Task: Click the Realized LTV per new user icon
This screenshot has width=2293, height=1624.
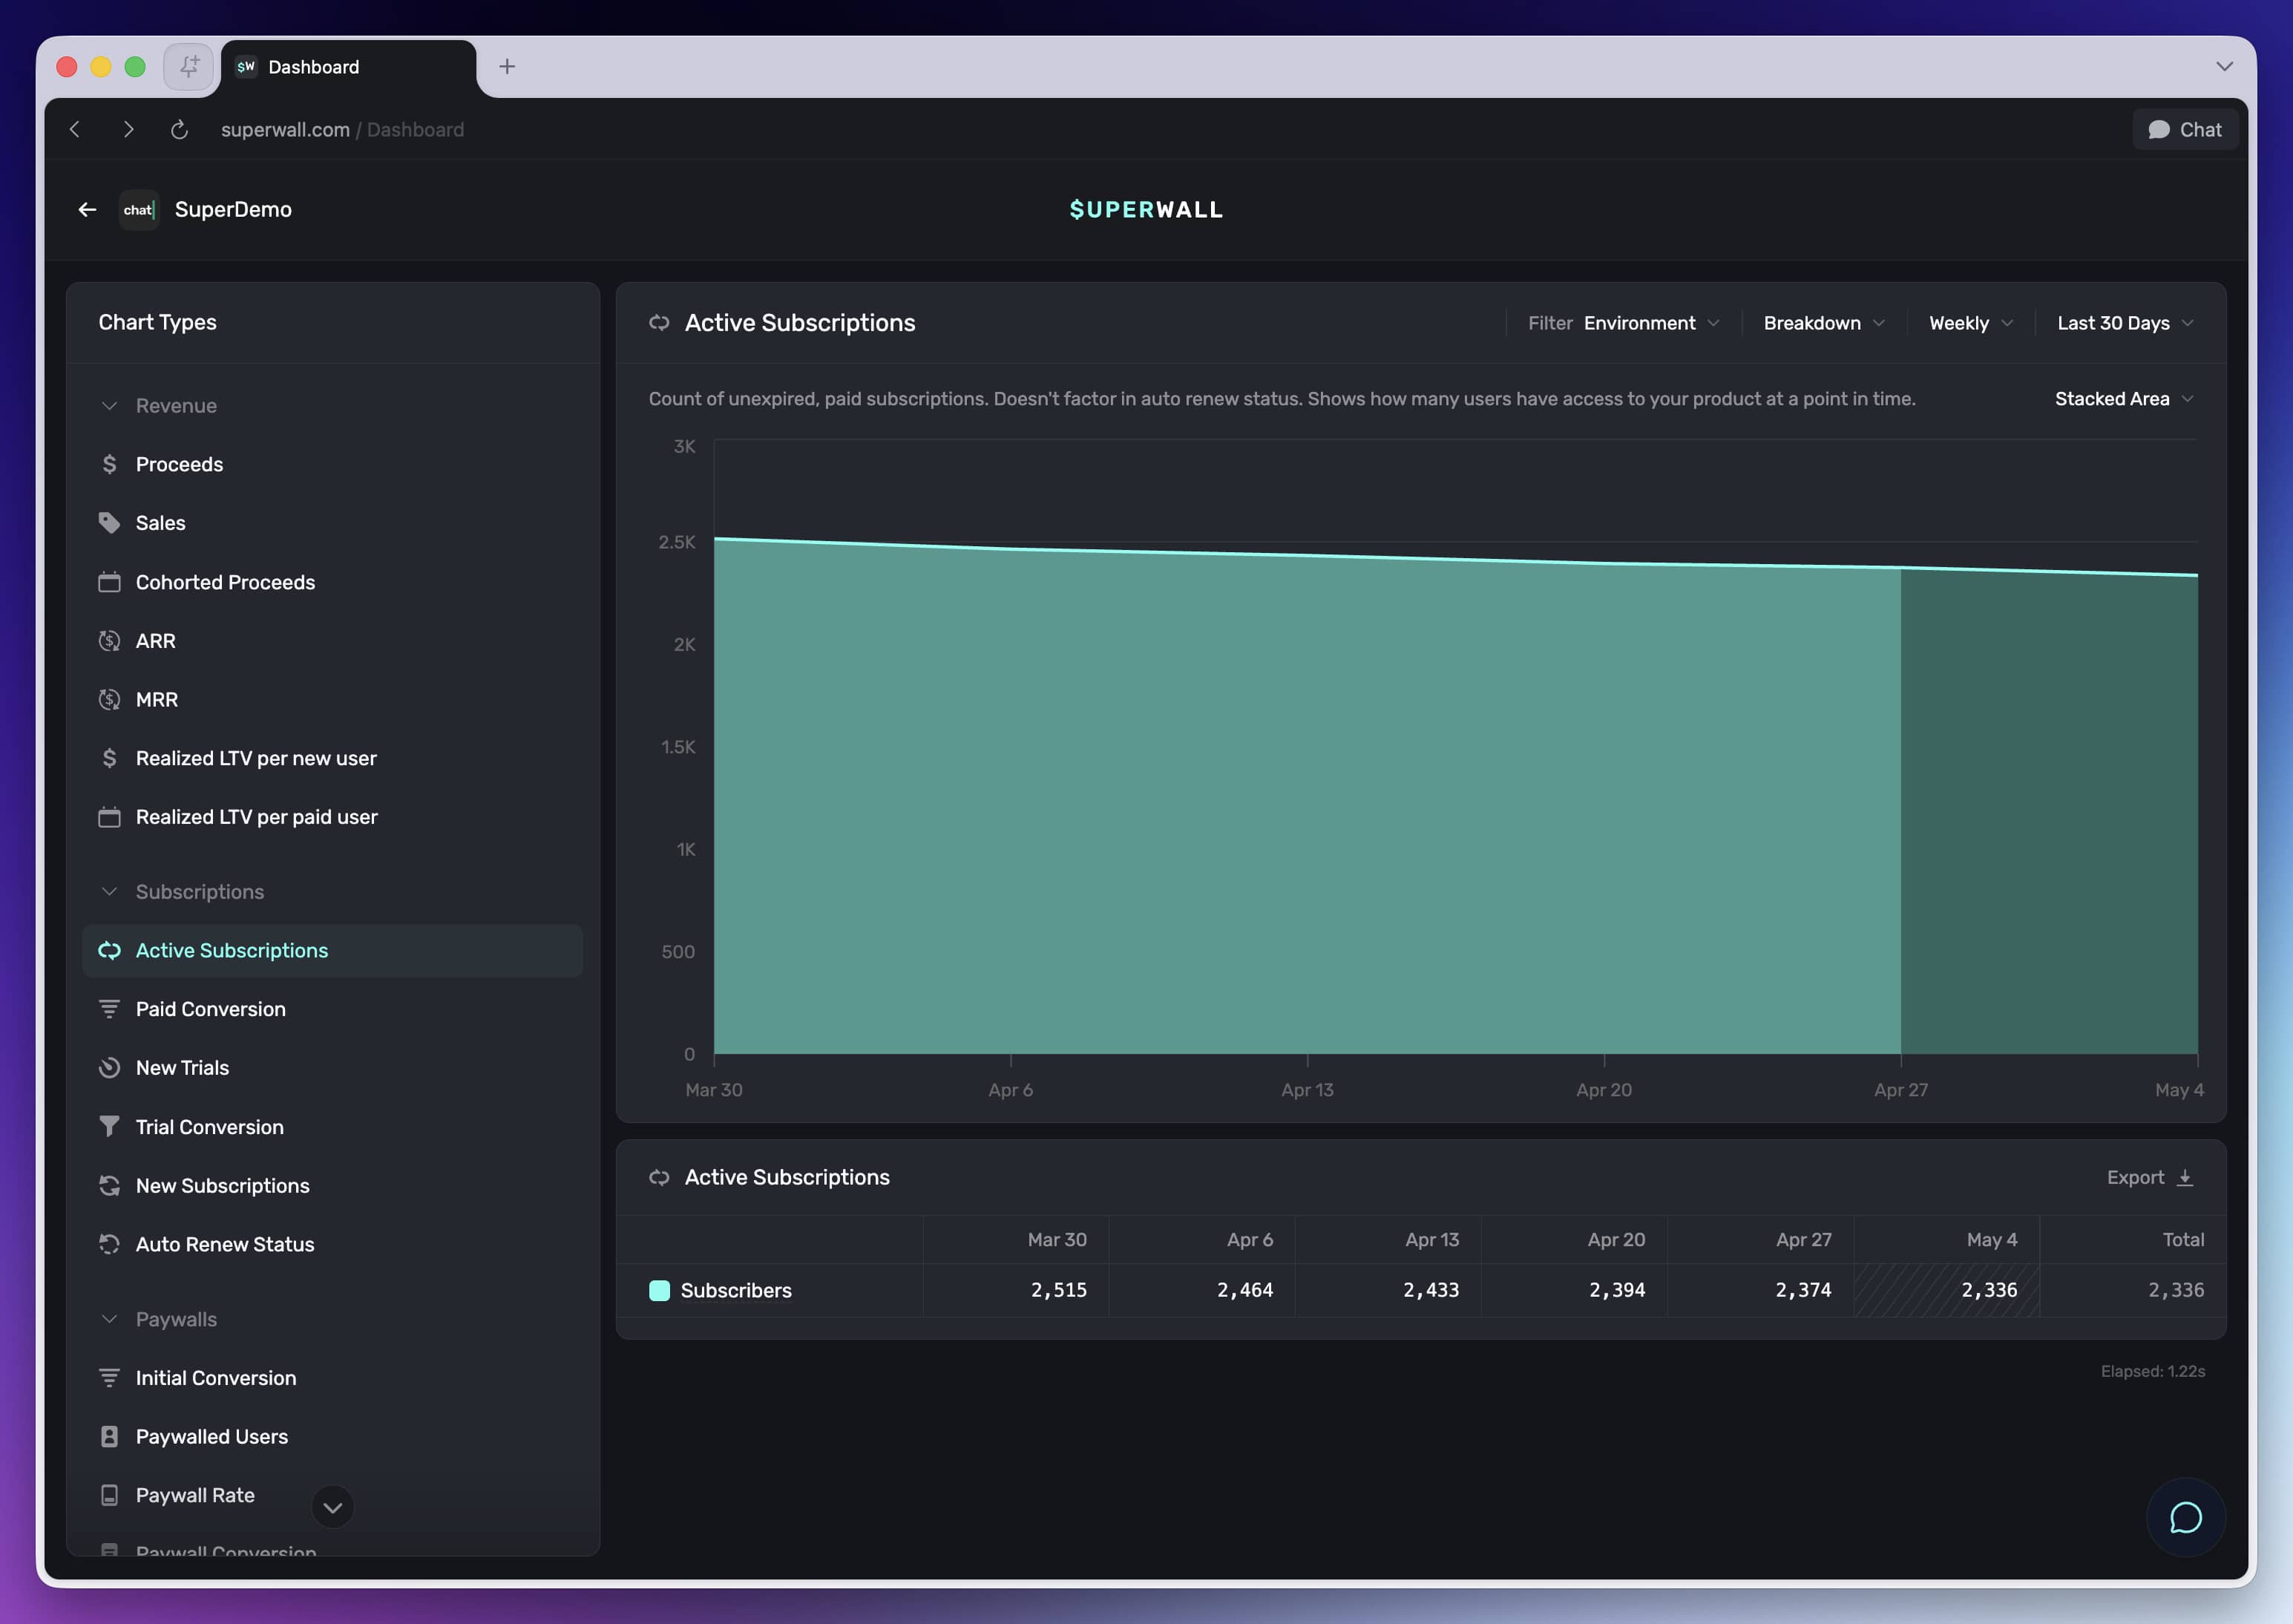Action: coord(109,758)
